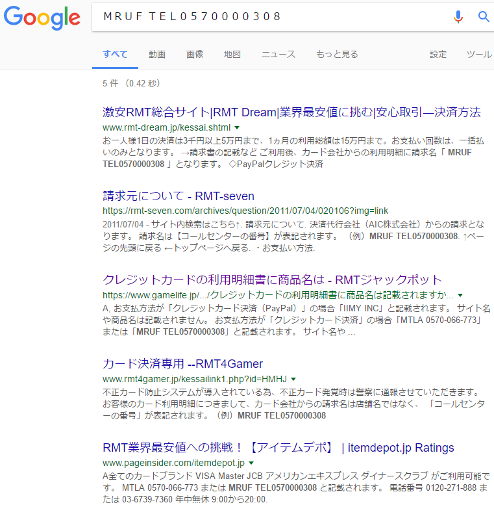Image resolution: width=494 pixels, height=505 pixels.
Task: Open the itemdepot.jp Ratings result
Action: pos(278,448)
